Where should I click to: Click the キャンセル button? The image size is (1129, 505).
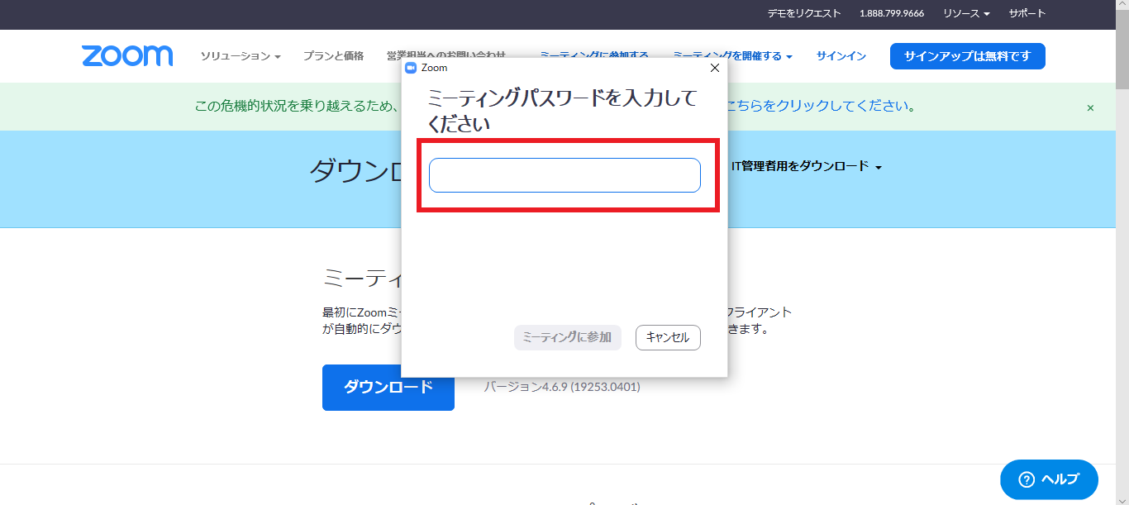point(668,337)
